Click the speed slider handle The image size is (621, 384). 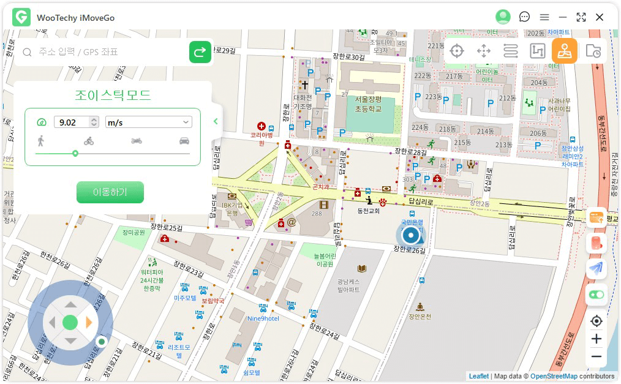point(75,154)
